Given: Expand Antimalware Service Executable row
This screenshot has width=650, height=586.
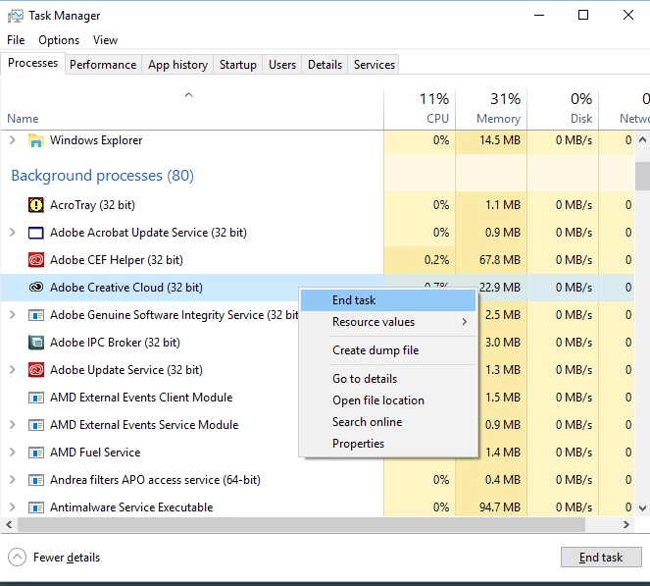Looking at the screenshot, I should tap(13, 507).
